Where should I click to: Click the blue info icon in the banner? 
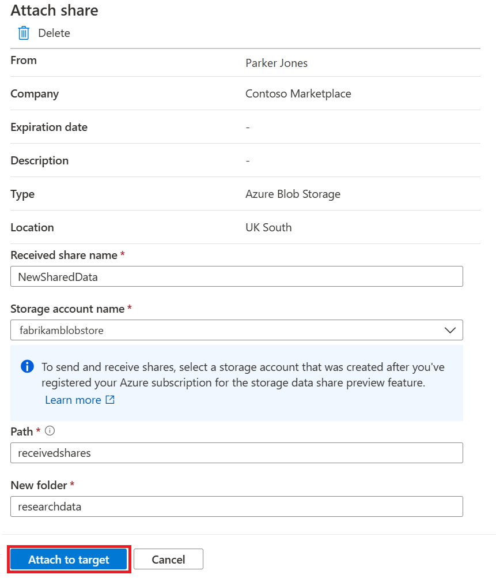coord(27,366)
